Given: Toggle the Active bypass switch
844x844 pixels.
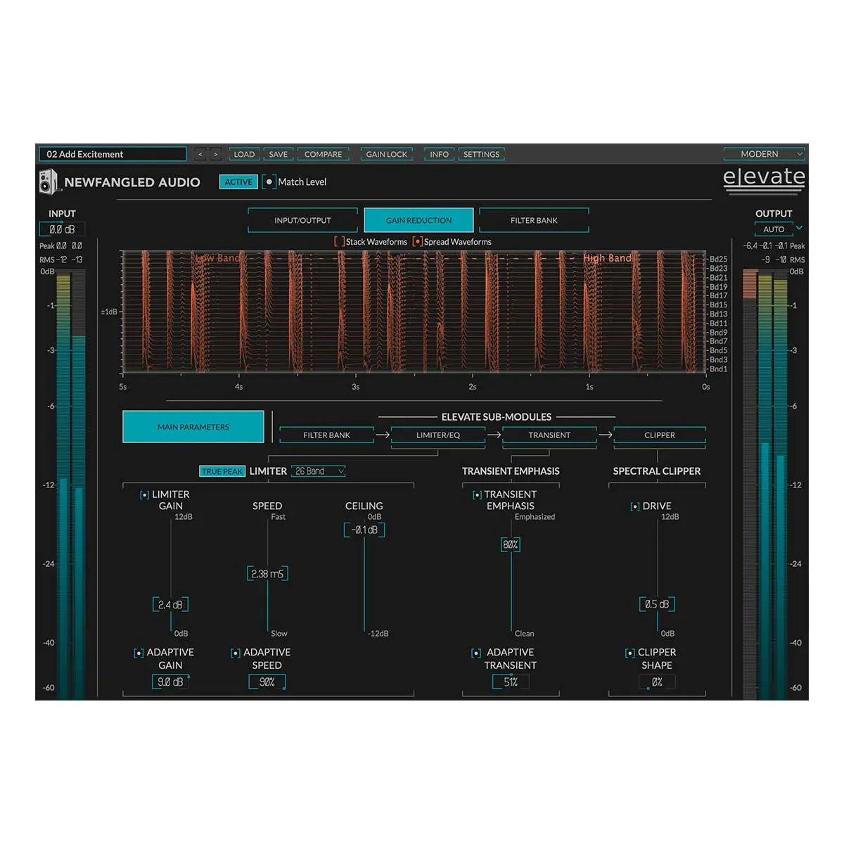Looking at the screenshot, I should (x=238, y=181).
